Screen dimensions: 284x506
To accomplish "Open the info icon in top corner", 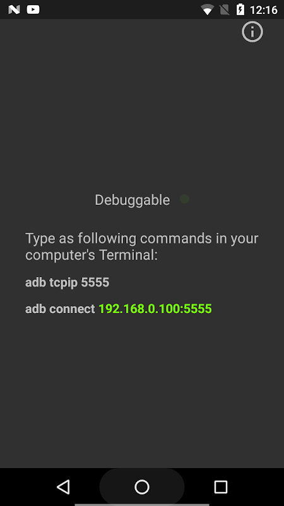I will pos(252,32).
